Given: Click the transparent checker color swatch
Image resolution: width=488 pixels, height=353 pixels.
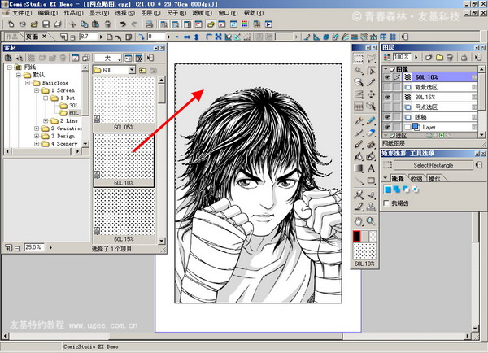Looking at the screenshot, I should tap(372, 236).
